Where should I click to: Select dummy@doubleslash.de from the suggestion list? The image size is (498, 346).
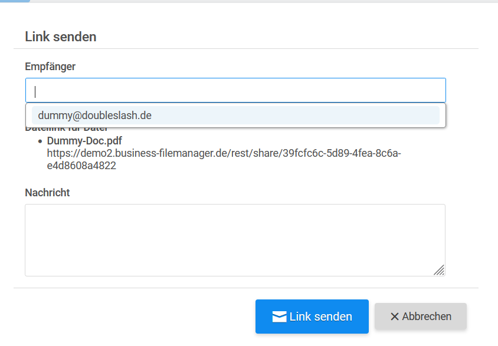tap(95, 116)
